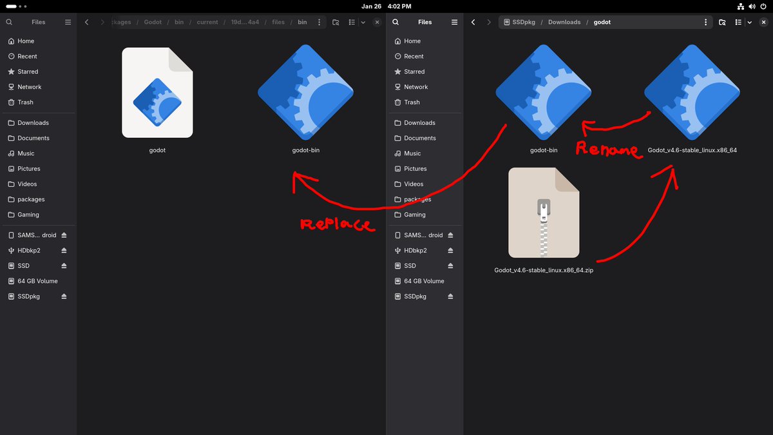Open Recent in right window sidebar
This screenshot has width=773, height=435.
click(x=425, y=56)
